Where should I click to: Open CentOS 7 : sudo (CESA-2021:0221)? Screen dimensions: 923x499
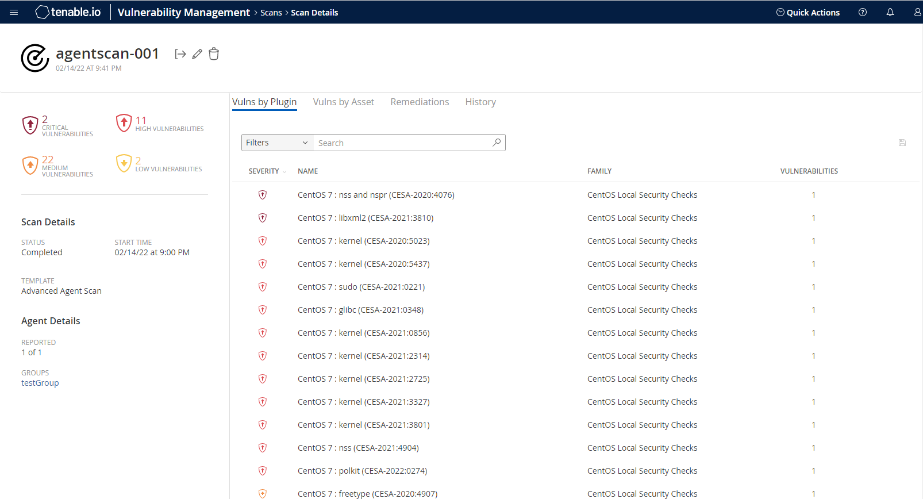(361, 287)
